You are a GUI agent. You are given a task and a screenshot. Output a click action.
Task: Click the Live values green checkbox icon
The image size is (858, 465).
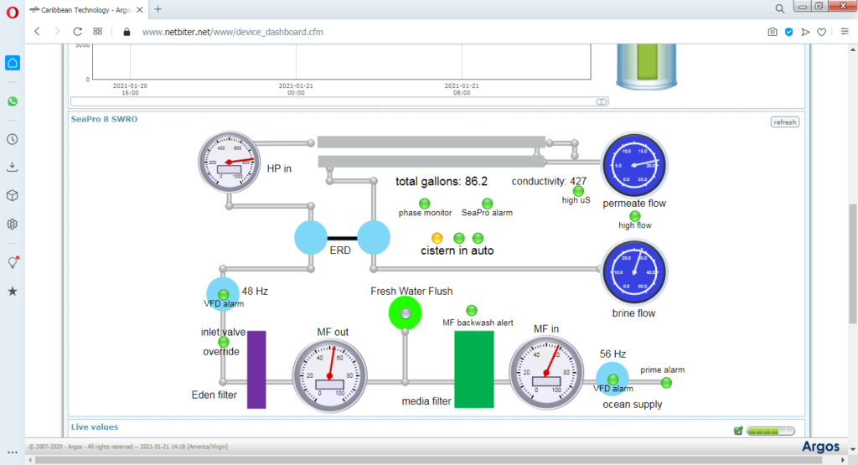[738, 431]
